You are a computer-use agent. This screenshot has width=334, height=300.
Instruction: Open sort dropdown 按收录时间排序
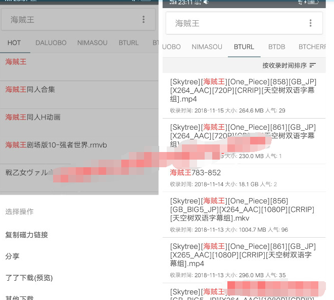[289, 65]
